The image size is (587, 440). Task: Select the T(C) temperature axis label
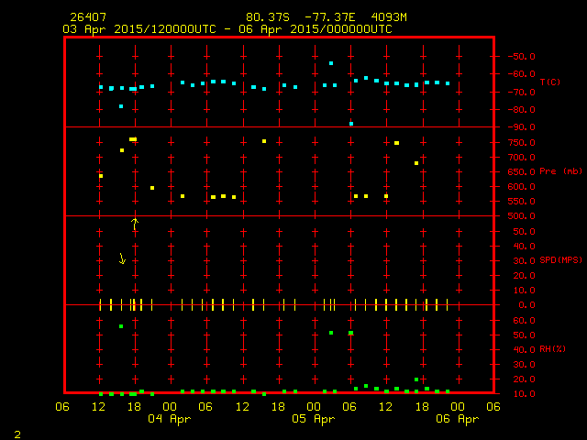[548, 82]
